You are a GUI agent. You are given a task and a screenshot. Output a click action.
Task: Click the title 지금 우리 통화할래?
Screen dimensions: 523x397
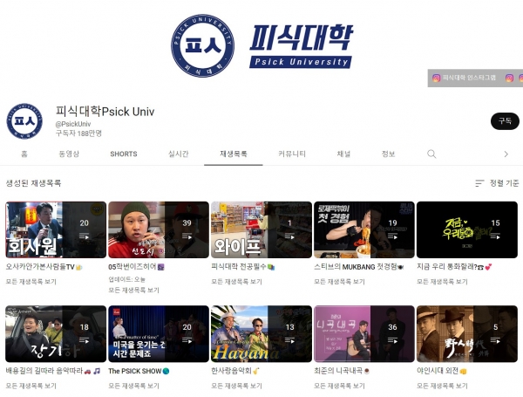pos(454,267)
